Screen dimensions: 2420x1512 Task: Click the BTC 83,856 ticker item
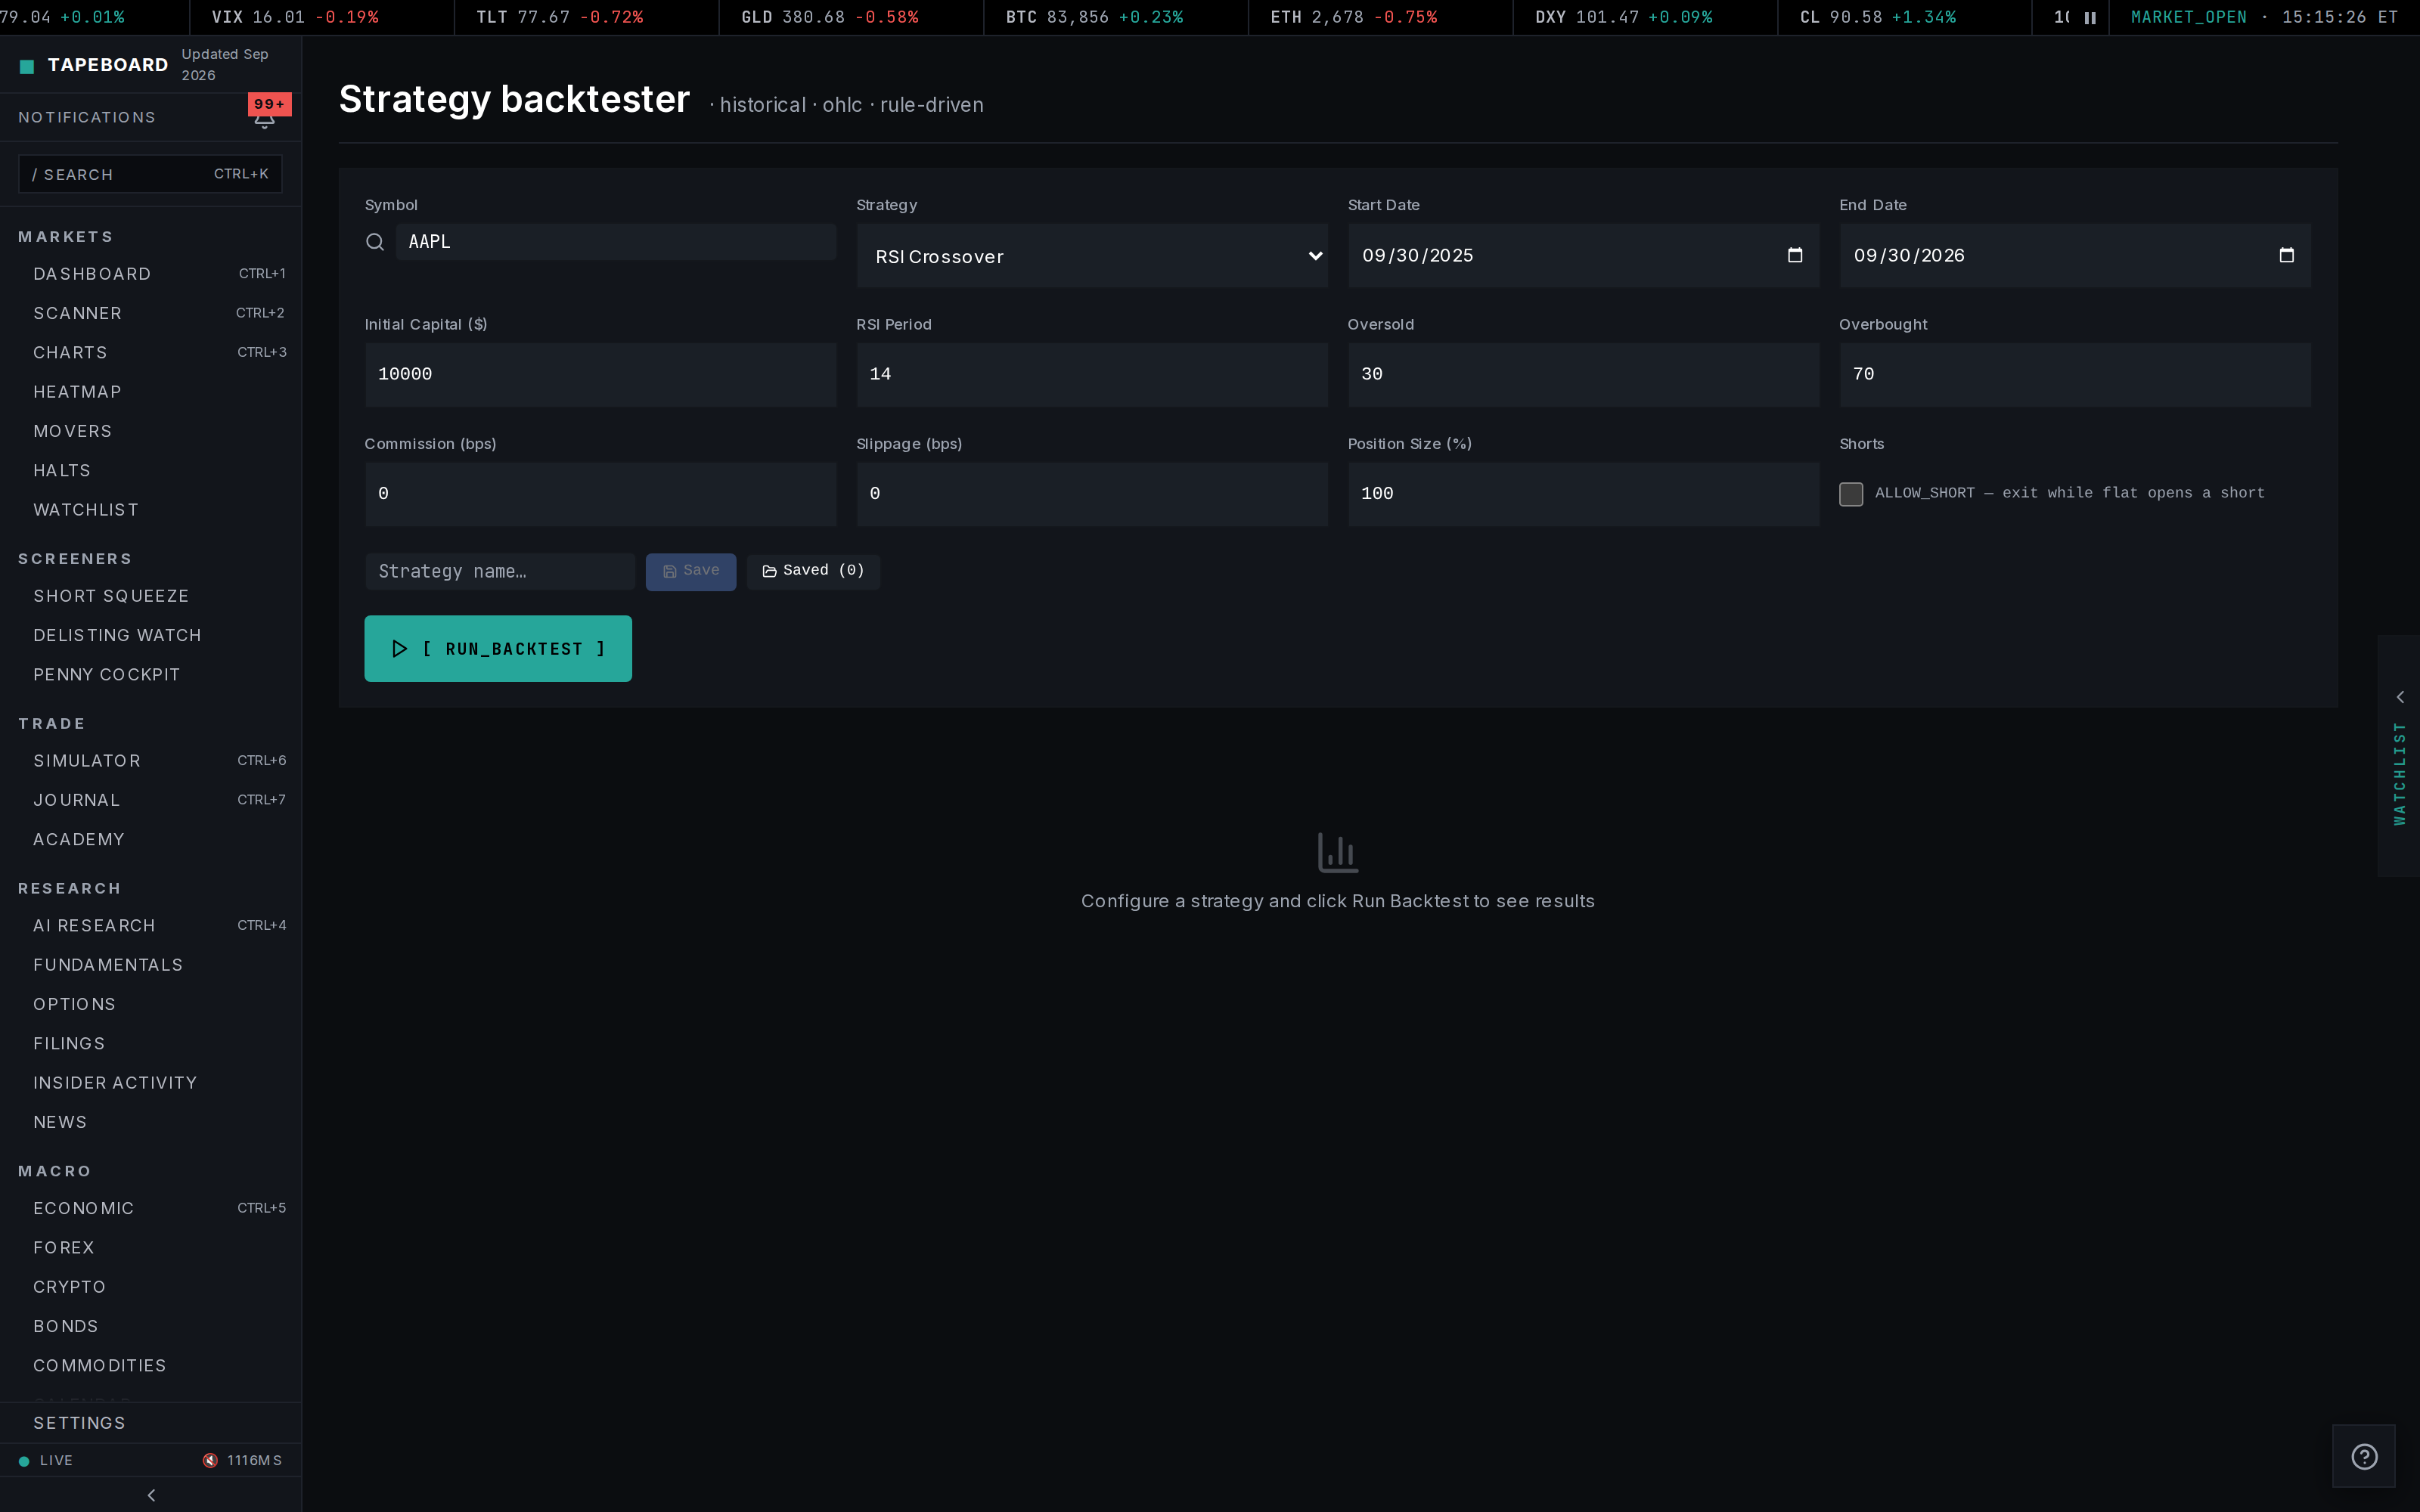point(1115,18)
